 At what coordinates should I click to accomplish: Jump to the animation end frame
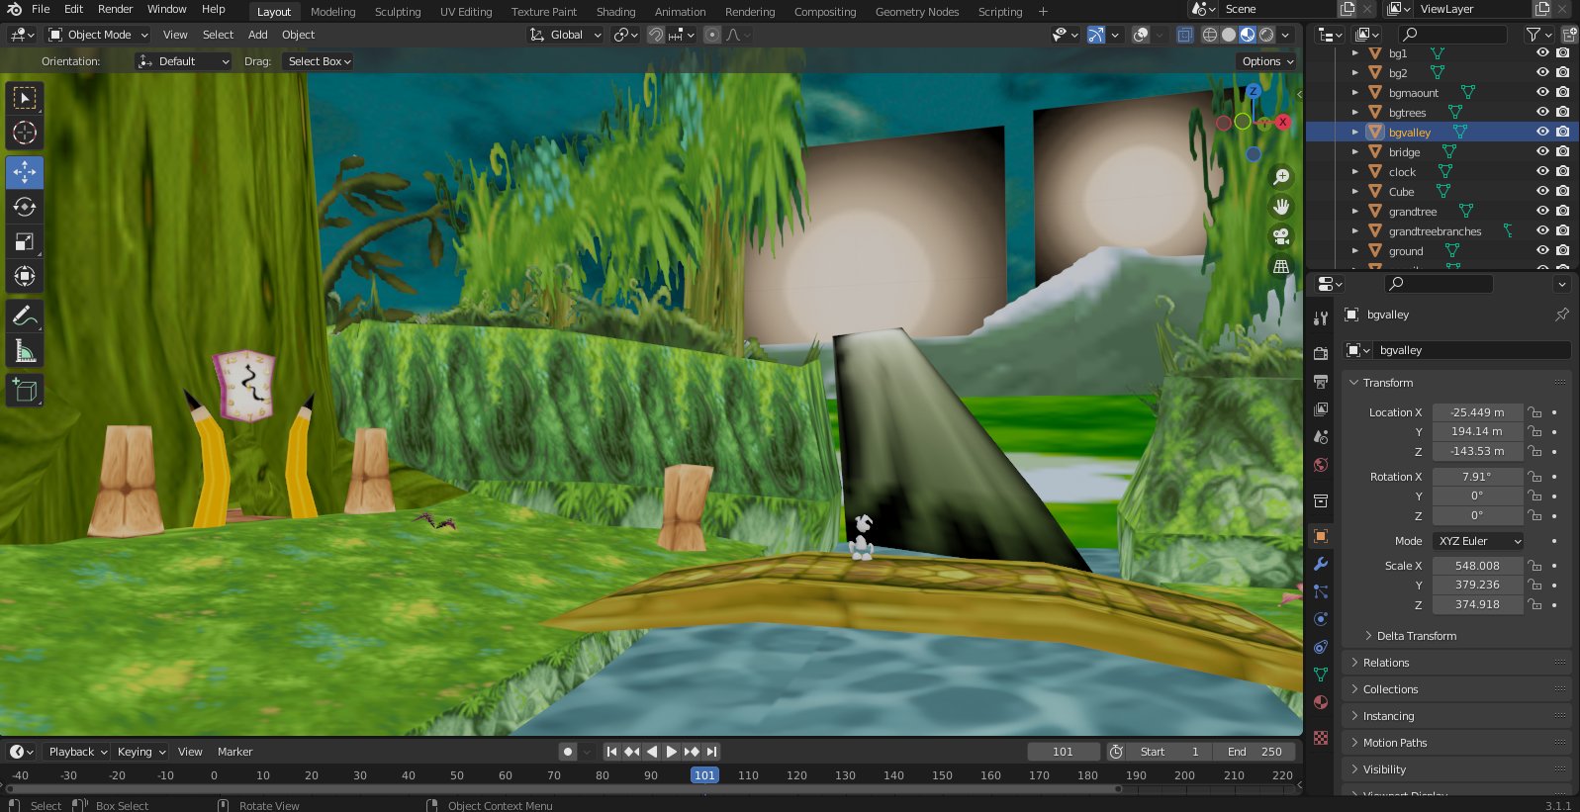[x=711, y=752]
